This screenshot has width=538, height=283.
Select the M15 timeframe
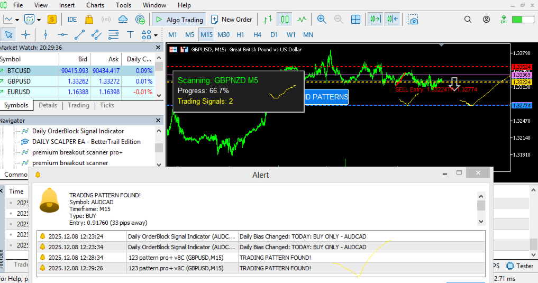pyautogui.click(x=206, y=34)
